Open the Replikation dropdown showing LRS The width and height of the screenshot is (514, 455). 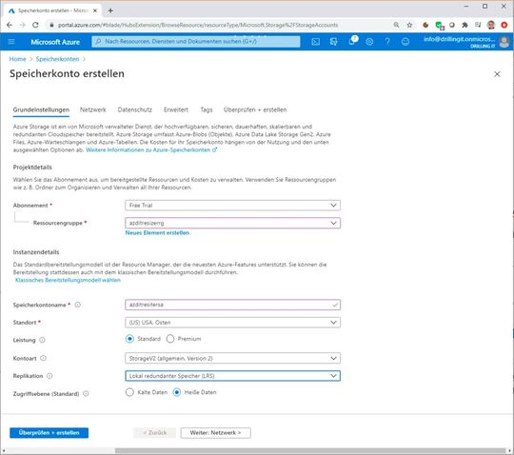(233, 376)
